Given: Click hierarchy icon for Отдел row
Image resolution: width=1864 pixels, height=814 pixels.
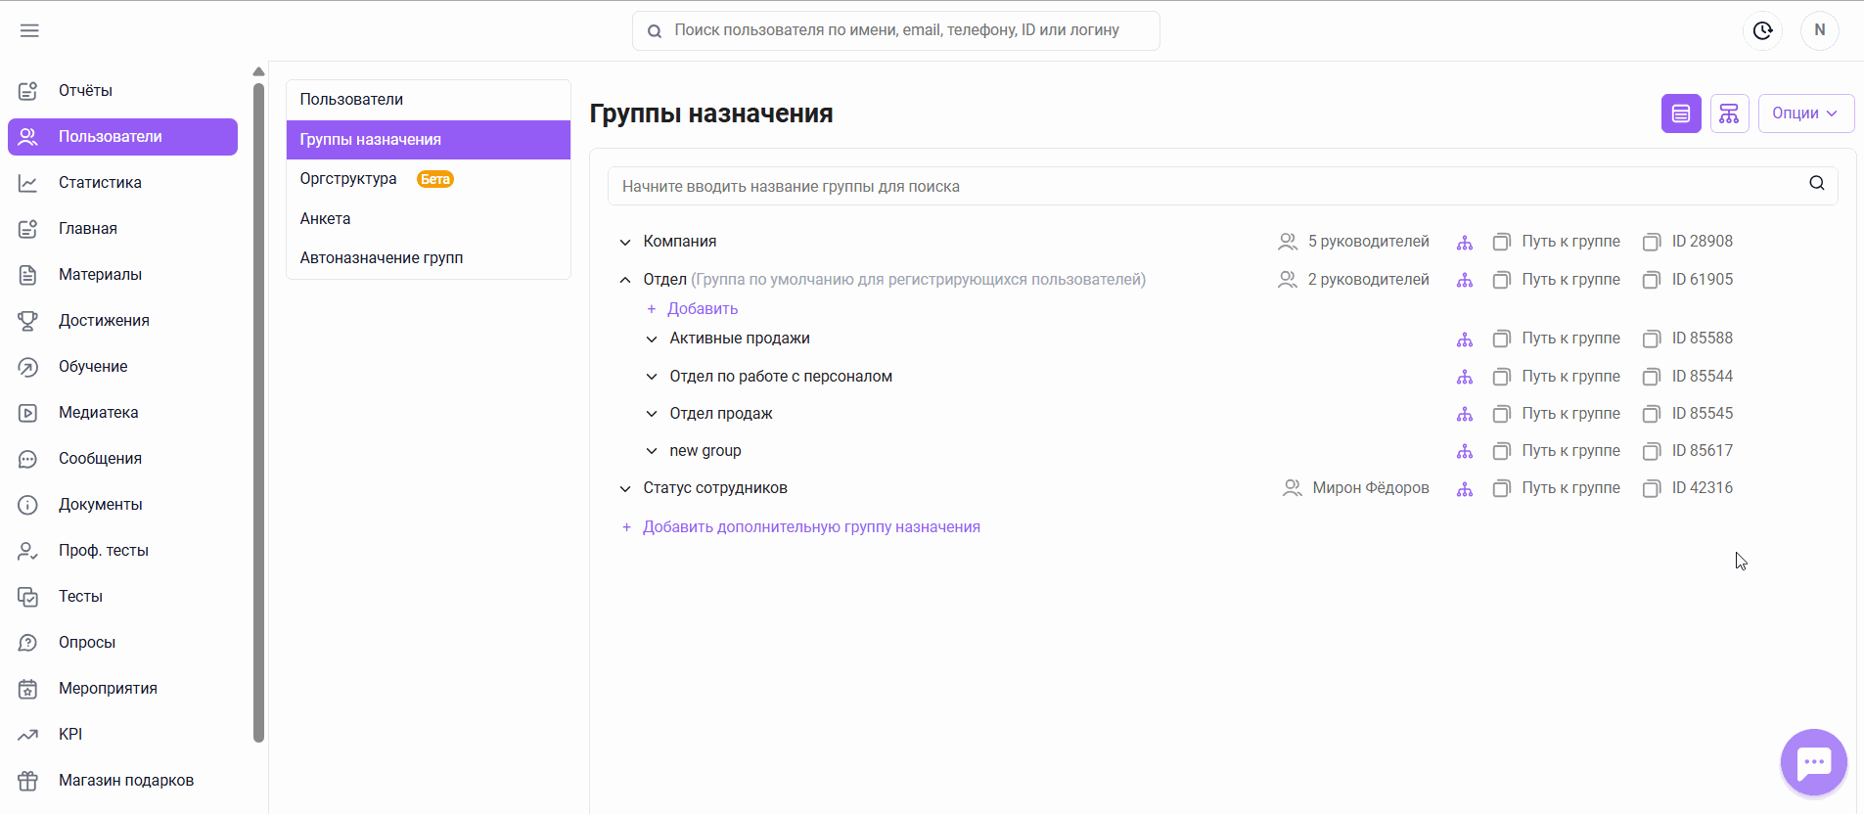Looking at the screenshot, I should point(1465,280).
